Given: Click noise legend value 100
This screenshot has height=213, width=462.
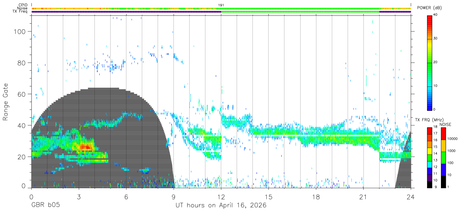Looking at the screenshot, I should point(450,163).
